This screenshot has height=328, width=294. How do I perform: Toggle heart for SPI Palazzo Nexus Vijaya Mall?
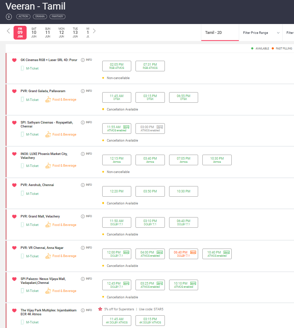pos(14,279)
